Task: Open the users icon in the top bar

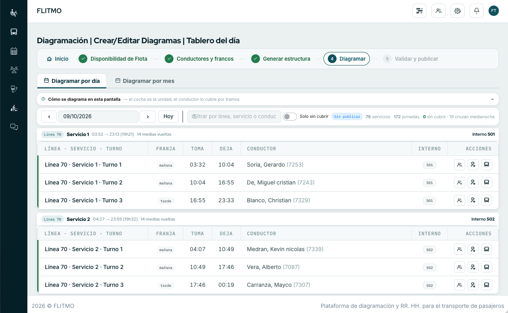Action: pyautogui.click(x=439, y=11)
